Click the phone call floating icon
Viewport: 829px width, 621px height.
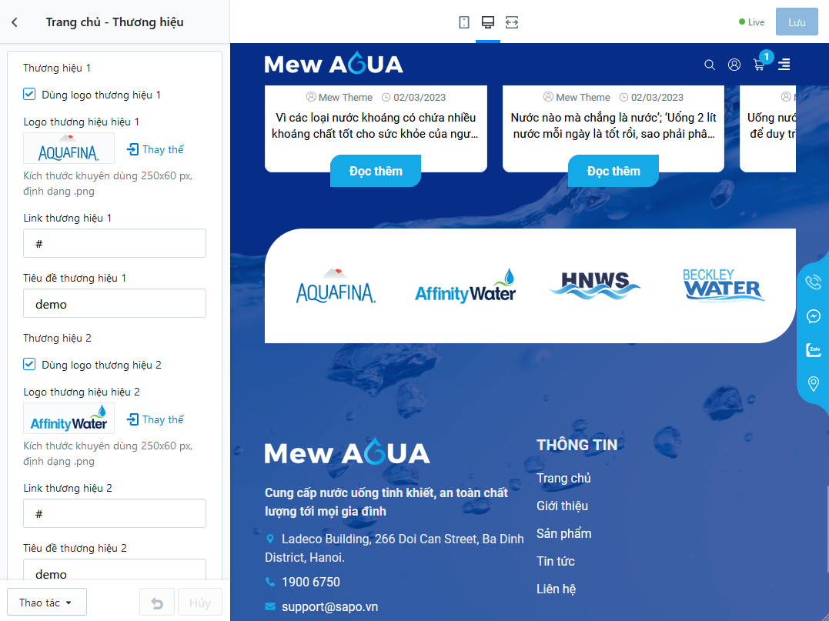click(x=813, y=282)
